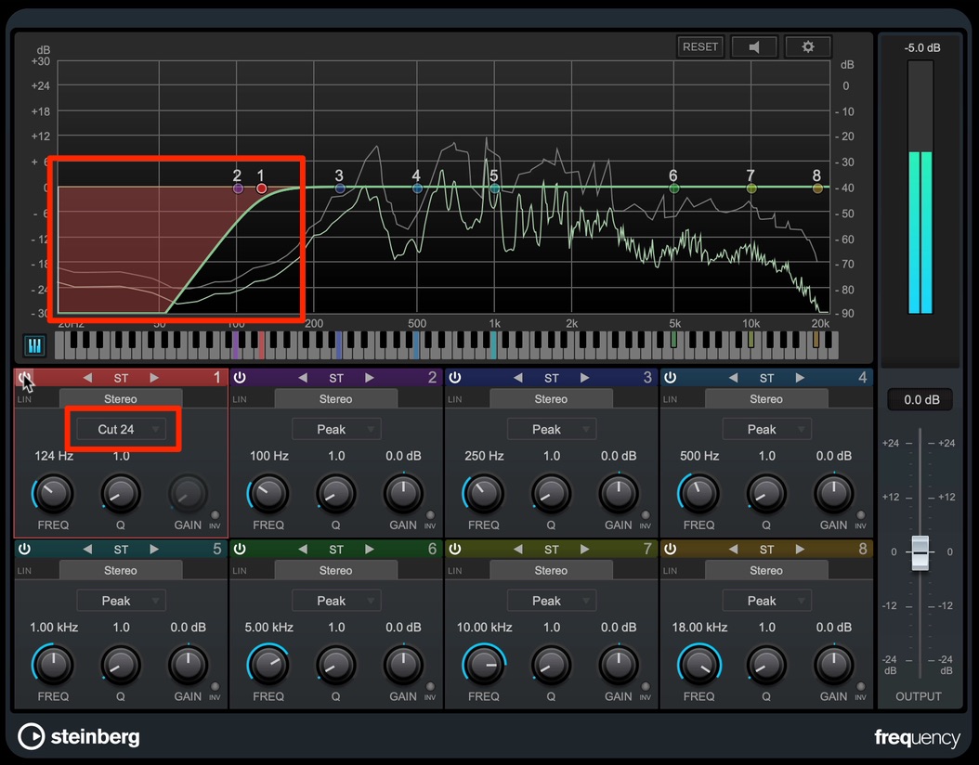The height and width of the screenshot is (765, 979).
Task: Open band 3 Peak filter type dropdown
Action: point(552,429)
